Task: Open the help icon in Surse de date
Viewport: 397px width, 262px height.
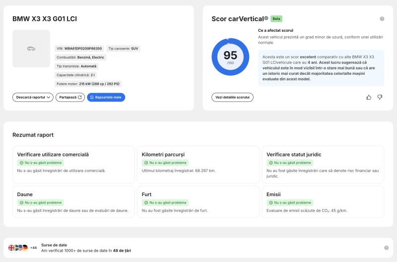Action: click(x=387, y=248)
